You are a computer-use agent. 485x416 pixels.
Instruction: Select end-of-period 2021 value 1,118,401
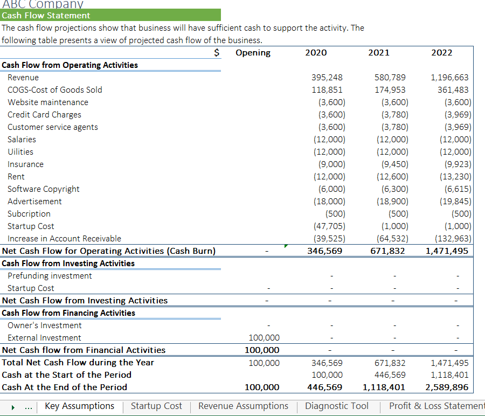click(384, 387)
